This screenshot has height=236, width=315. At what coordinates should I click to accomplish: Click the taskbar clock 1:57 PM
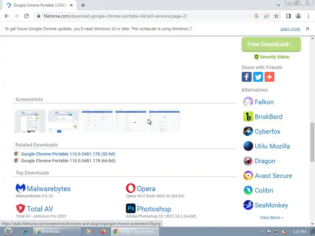click(299, 232)
